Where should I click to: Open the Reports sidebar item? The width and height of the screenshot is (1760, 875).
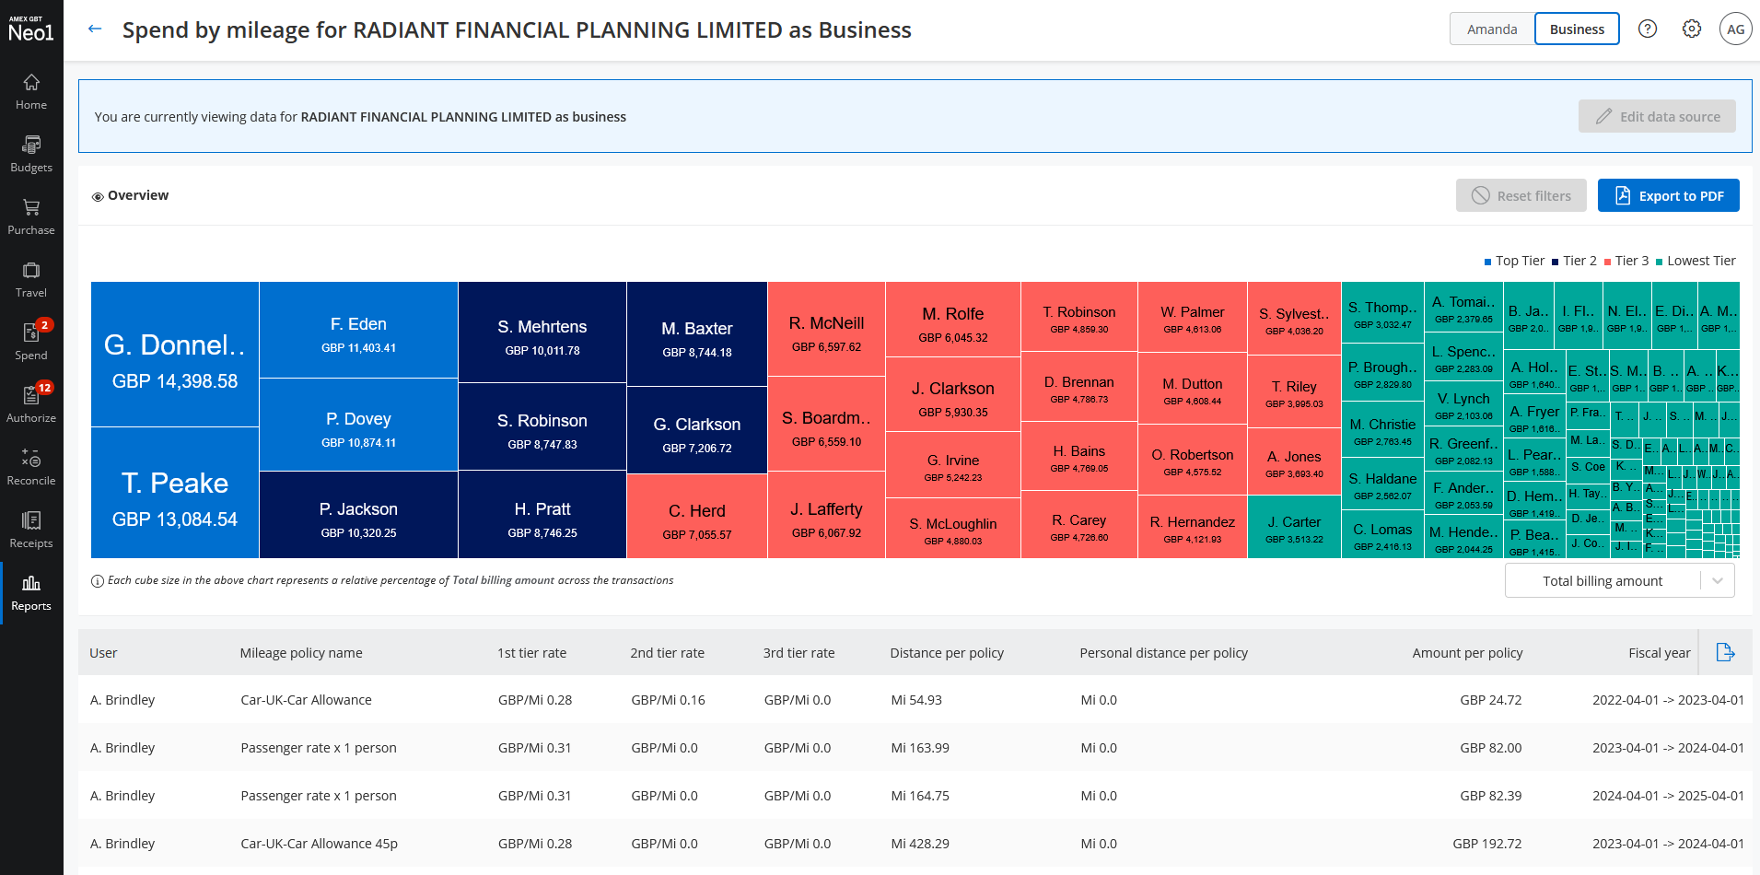click(x=31, y=593)
